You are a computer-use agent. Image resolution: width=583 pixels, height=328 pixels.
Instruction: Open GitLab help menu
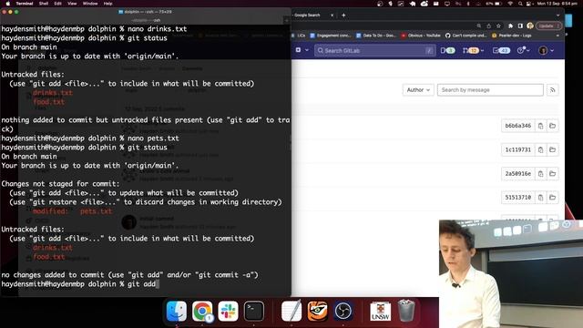tap(523, 50)
